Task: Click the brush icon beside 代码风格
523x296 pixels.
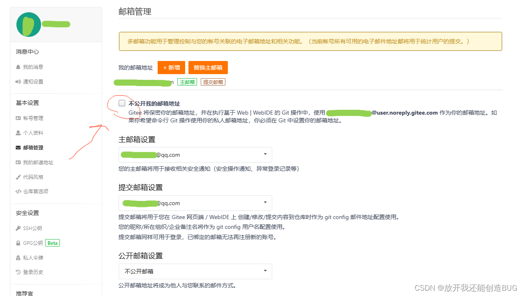Action: [x=18, y=177]
